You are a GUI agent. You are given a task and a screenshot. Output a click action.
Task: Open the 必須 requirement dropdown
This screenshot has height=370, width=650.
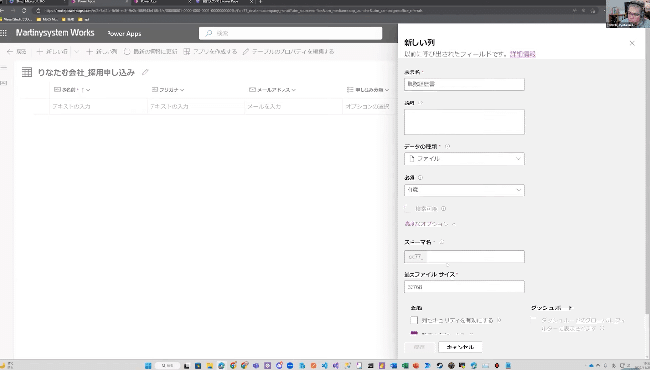[464, 190]
